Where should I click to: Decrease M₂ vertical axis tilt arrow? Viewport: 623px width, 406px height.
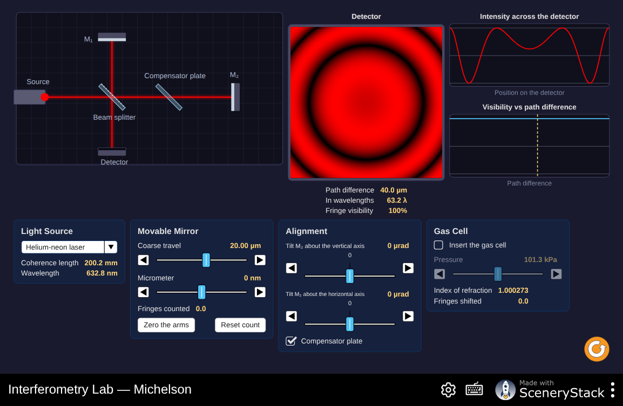pyautogui.click(x=291, y=269)
